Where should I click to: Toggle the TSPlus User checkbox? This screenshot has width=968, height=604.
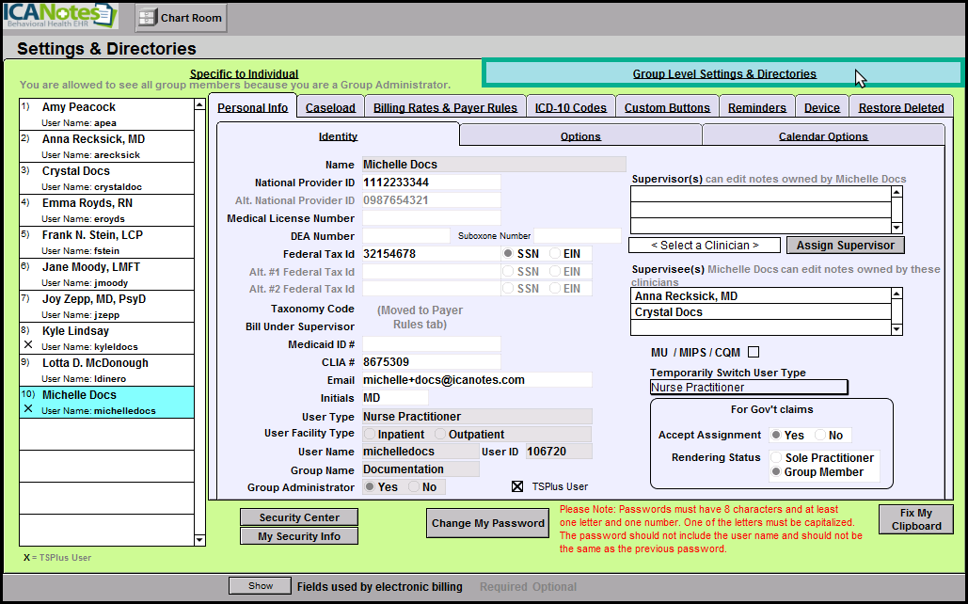pyautogui.click(x=516, y=486)
